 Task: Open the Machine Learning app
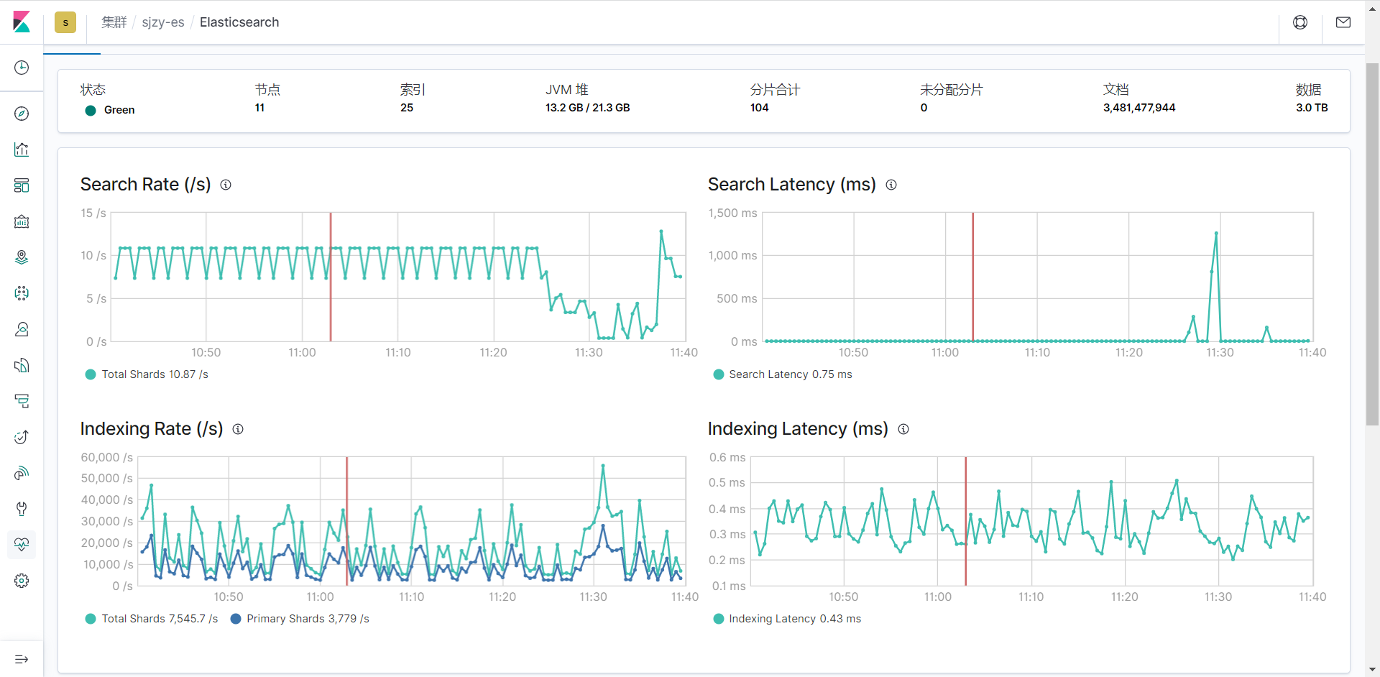point(22,293)
